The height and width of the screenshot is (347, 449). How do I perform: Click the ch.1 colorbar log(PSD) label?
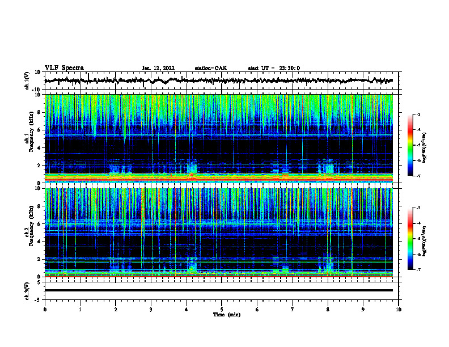click(x=425, y=147)
